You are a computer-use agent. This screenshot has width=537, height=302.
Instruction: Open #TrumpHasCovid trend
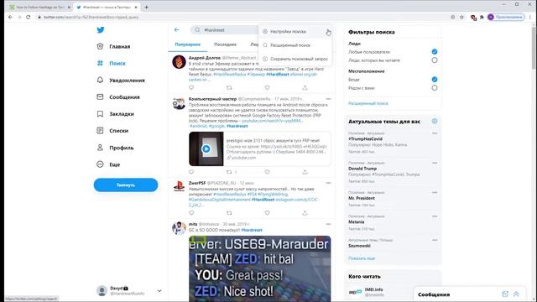click(365, 139)
